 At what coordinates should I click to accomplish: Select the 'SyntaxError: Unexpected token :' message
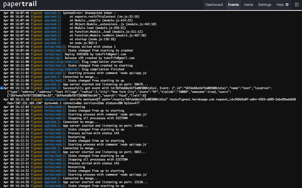tap(89, 13)
